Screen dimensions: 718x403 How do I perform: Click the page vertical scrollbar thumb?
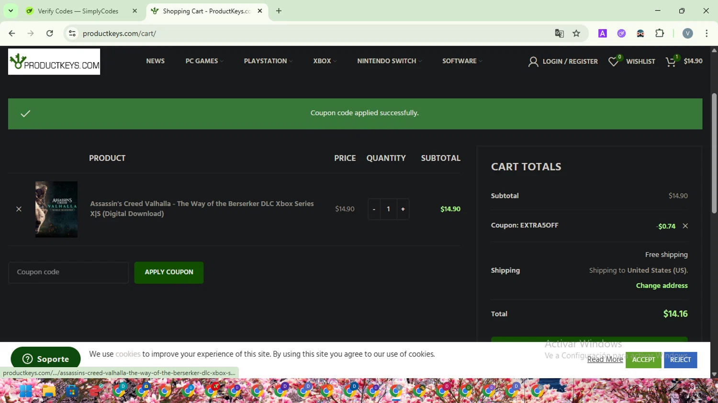pos(714,153)
